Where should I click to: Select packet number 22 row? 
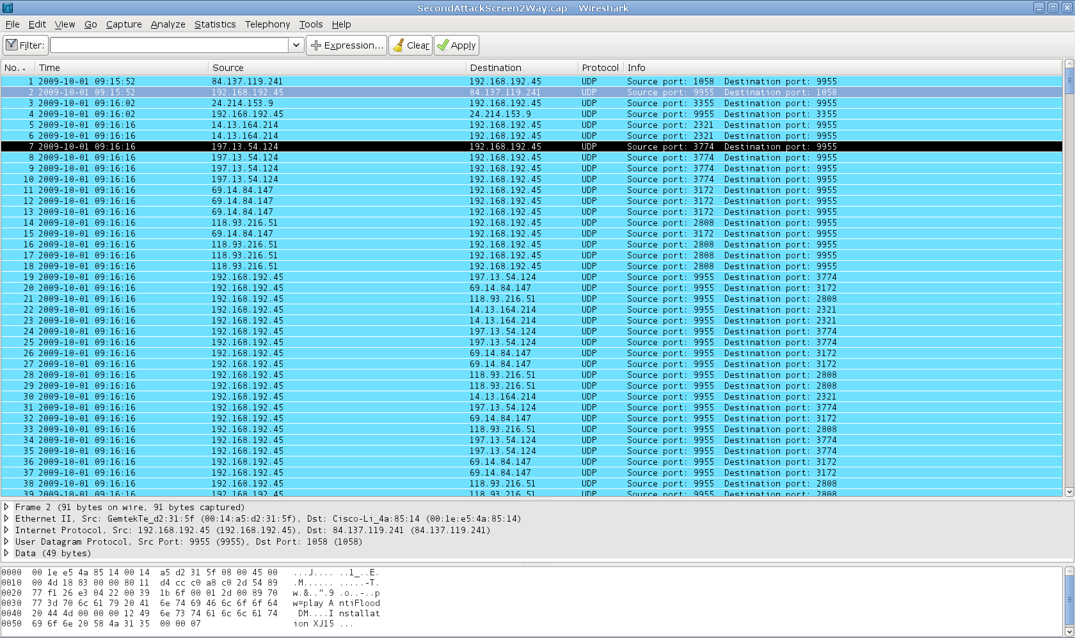(531, 309)
